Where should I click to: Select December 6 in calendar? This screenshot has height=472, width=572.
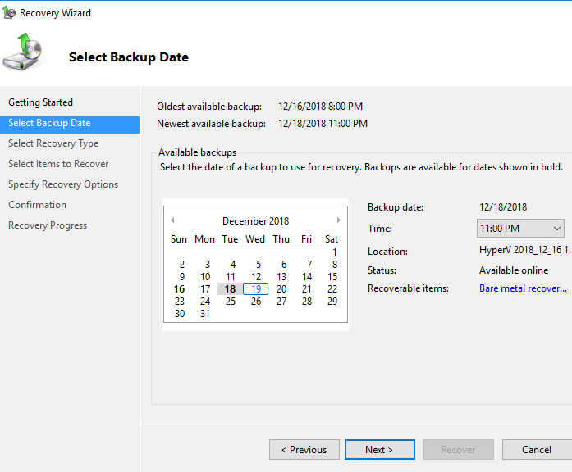coord(284,265)
